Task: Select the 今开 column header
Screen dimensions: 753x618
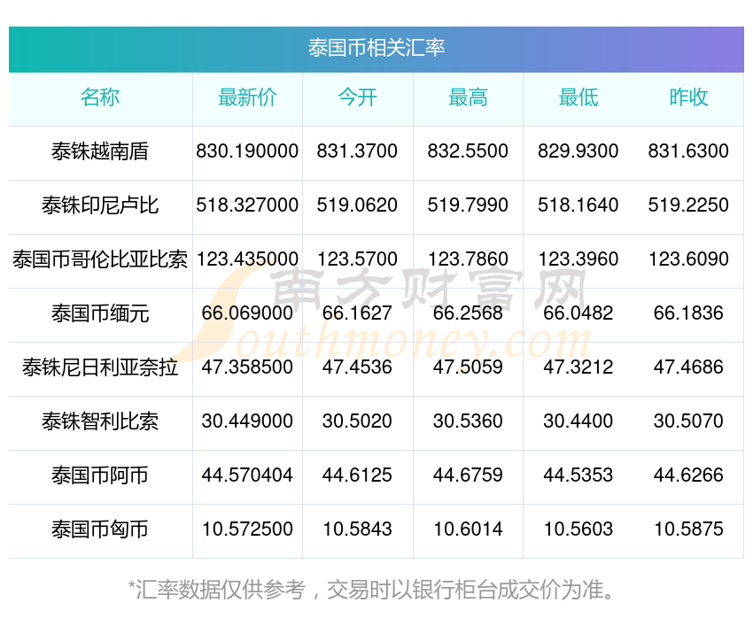Action: [x=357, y=97]
